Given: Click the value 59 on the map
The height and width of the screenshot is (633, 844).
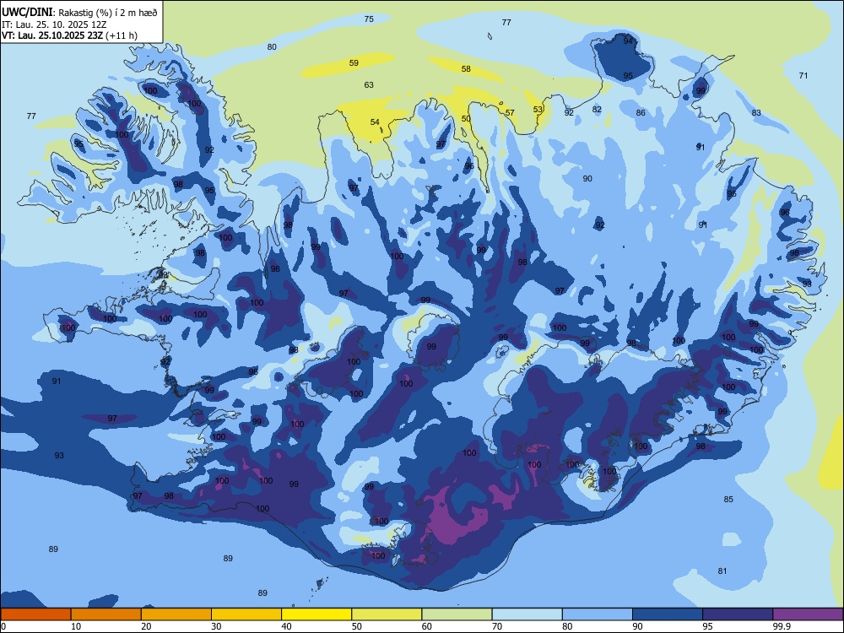Looking at the screenshot, I should 354,63.
